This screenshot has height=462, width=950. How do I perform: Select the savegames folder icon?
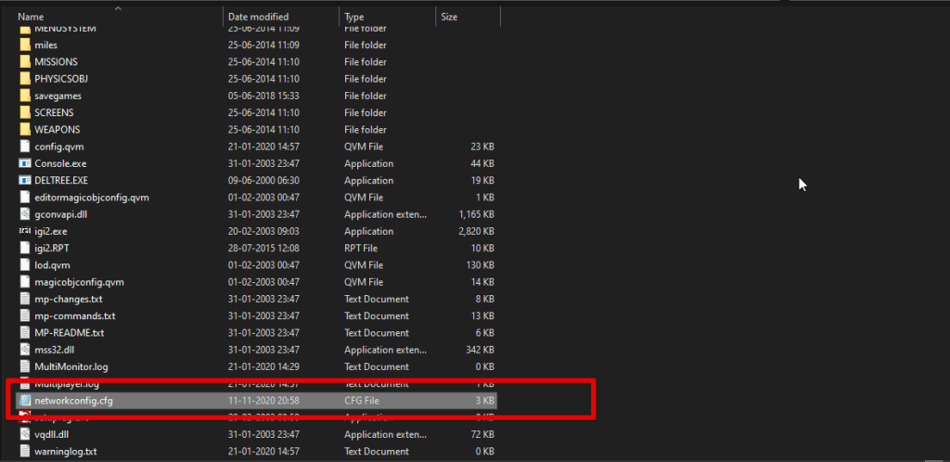[x=25, y=96]
